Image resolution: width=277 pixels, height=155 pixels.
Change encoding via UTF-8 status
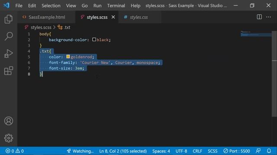(x=181, y=151)
